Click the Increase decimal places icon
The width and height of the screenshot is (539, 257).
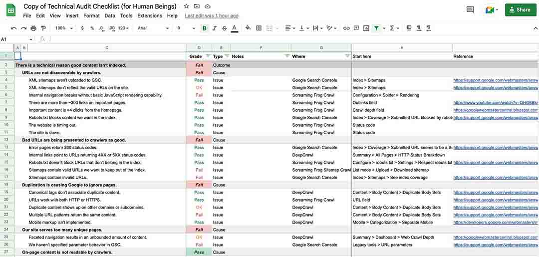click(111, 28)
